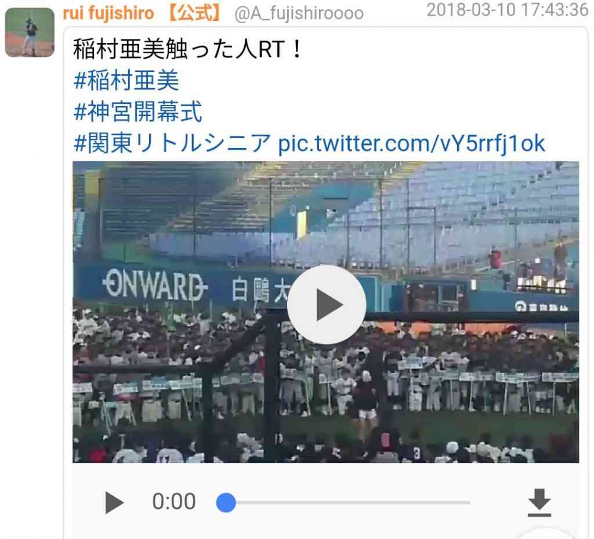
Task: Open the #稲村亜美 hashtag
Action: click(x=126, y=80)
